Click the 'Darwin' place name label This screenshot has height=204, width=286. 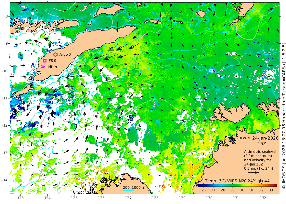243,138
